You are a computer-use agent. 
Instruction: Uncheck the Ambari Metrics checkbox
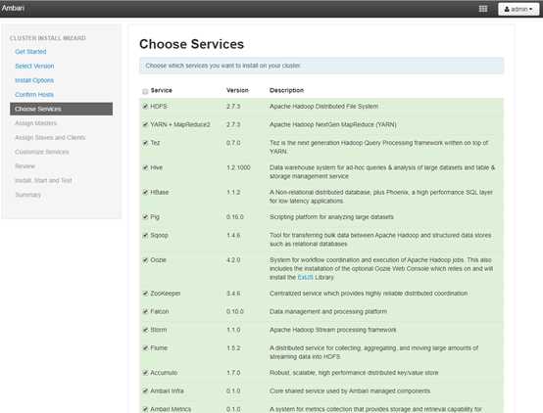(x=145, y=409)
